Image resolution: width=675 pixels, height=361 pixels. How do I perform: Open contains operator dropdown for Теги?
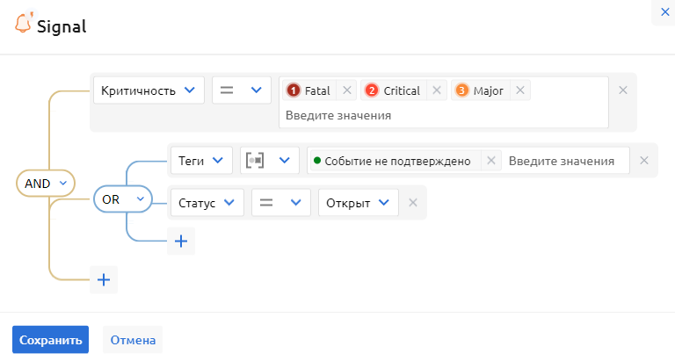[x=270, y=161]
